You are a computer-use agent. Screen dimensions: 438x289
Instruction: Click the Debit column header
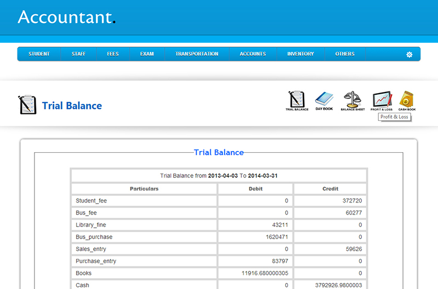click(x=255, y=189)
